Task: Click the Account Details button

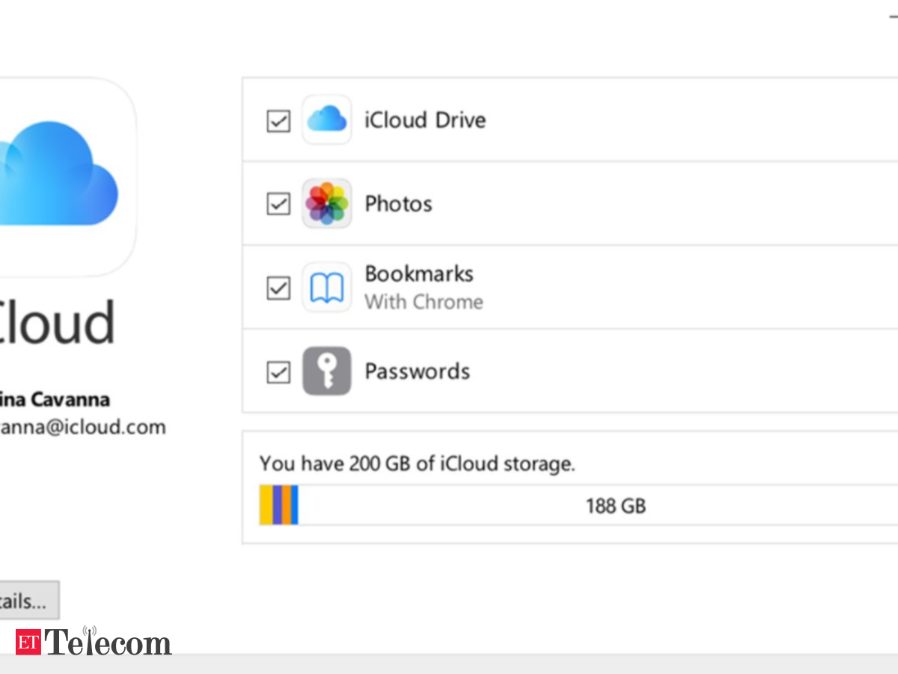Action: click(29, 601)
